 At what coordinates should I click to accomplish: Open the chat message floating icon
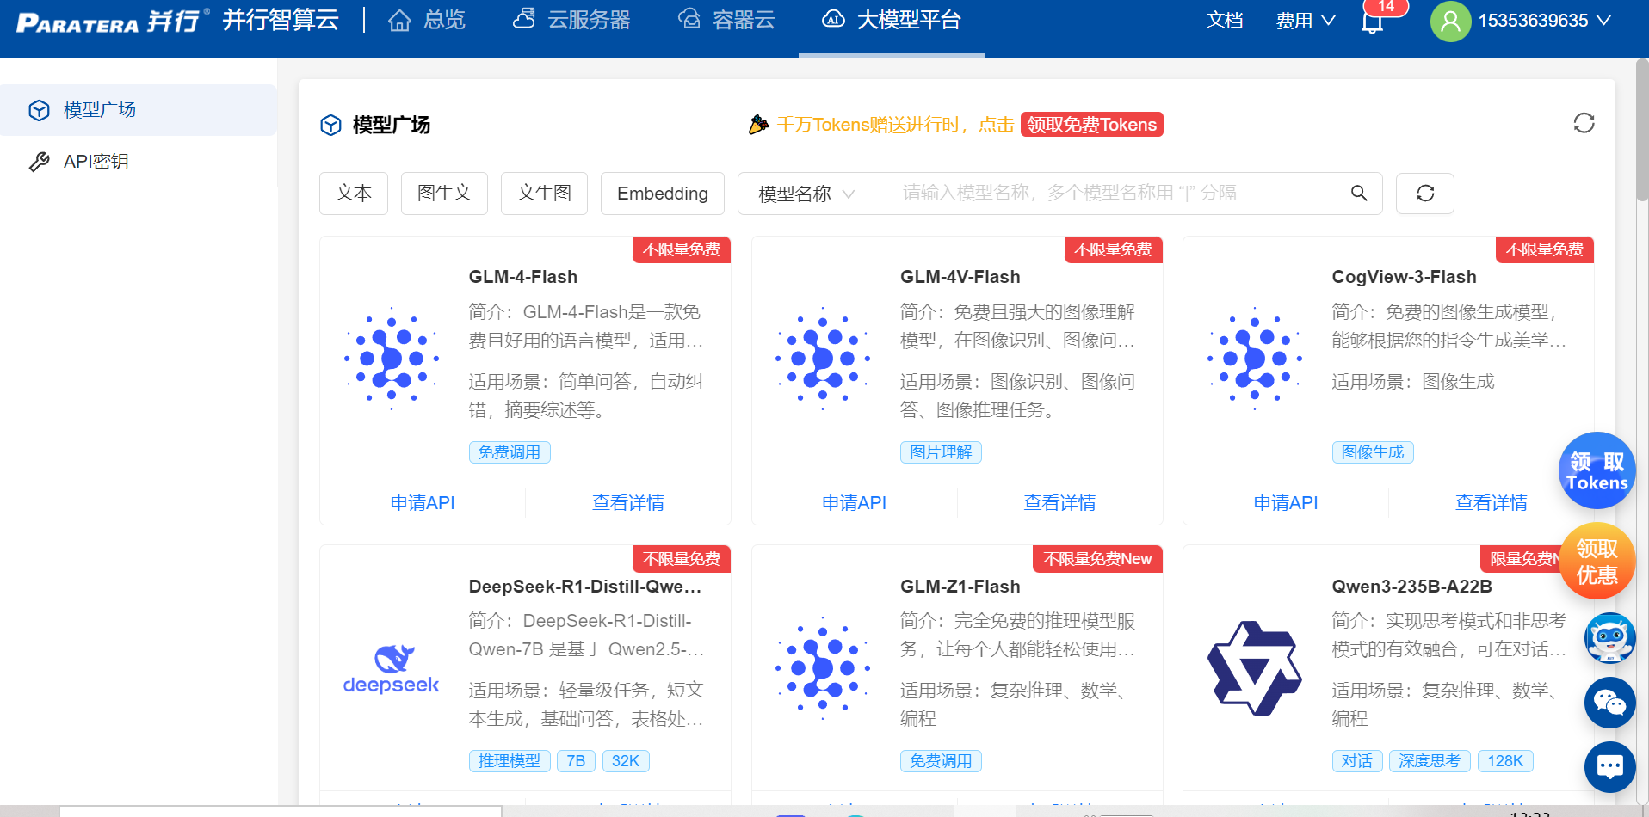pos(1610,767)
